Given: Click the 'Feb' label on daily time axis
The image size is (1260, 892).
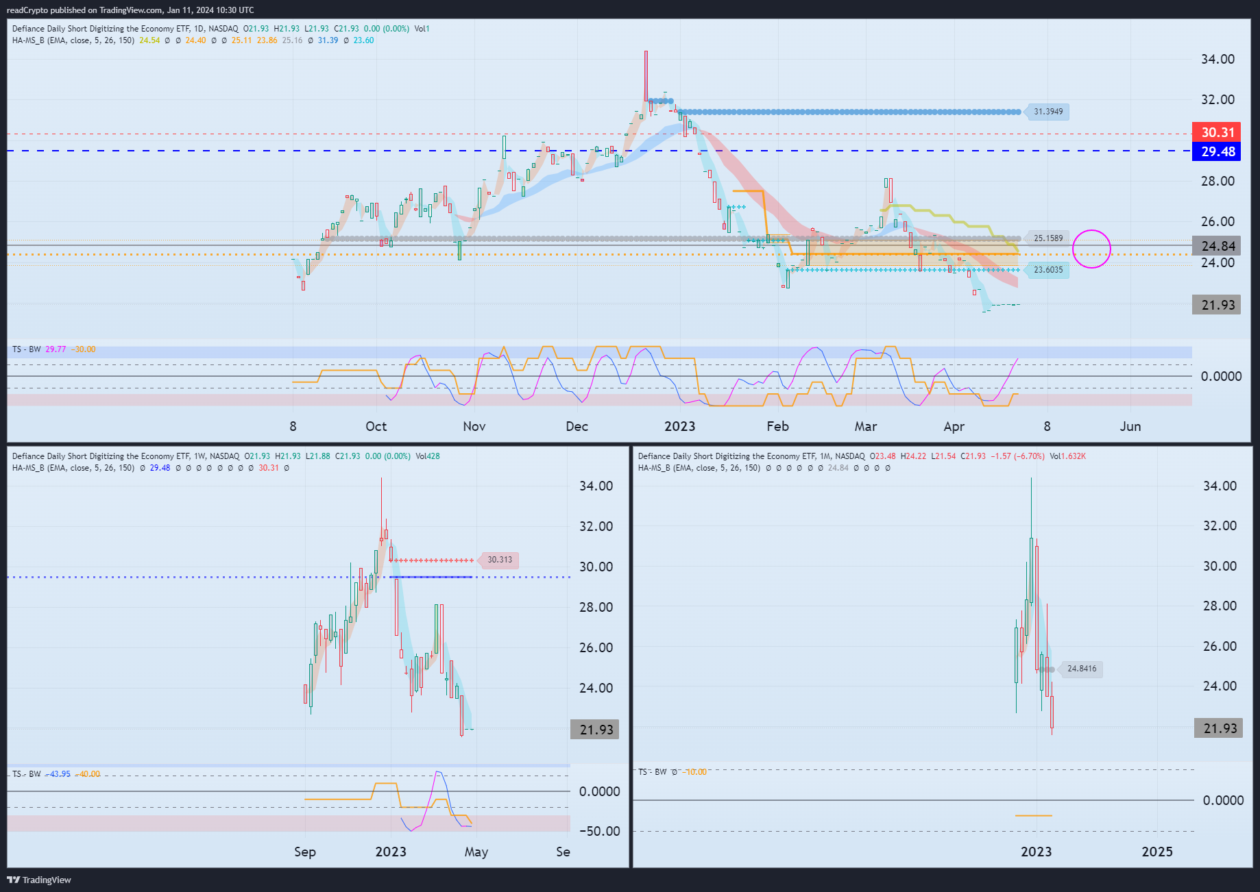Looking at the screenshot, I should coord(778,426).
